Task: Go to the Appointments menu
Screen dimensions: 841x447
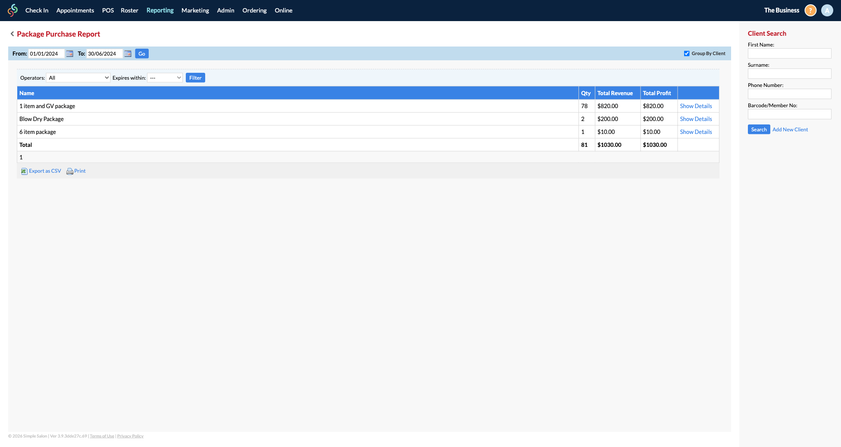Action: click(75, 10)
